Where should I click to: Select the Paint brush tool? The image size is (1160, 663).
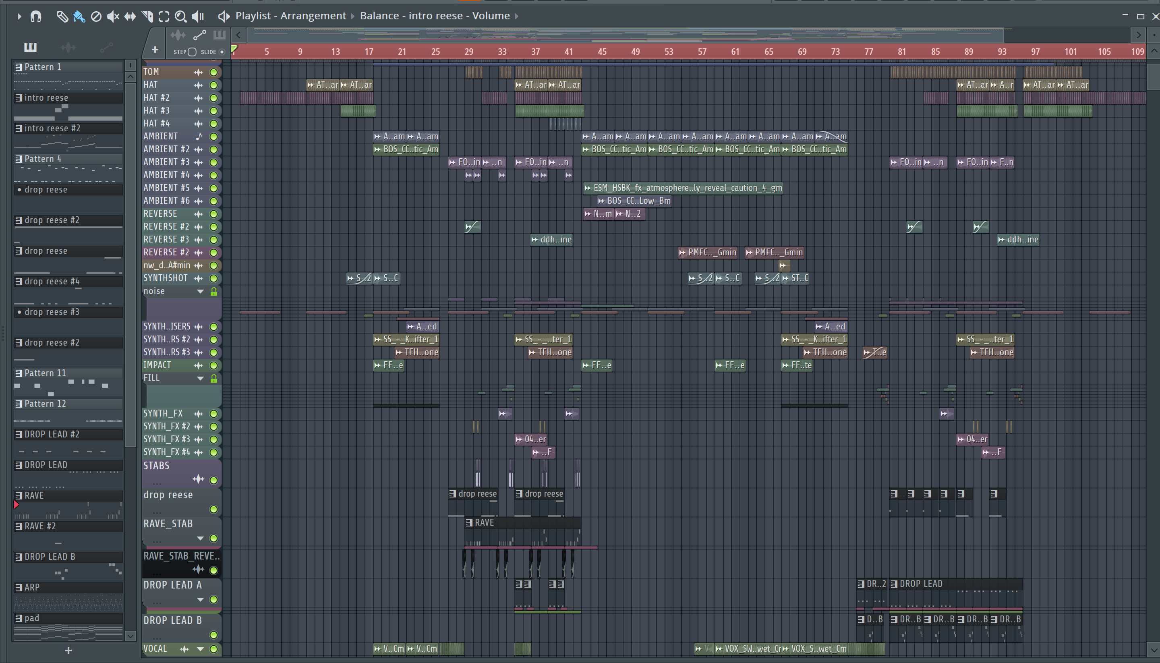(79, 17)
